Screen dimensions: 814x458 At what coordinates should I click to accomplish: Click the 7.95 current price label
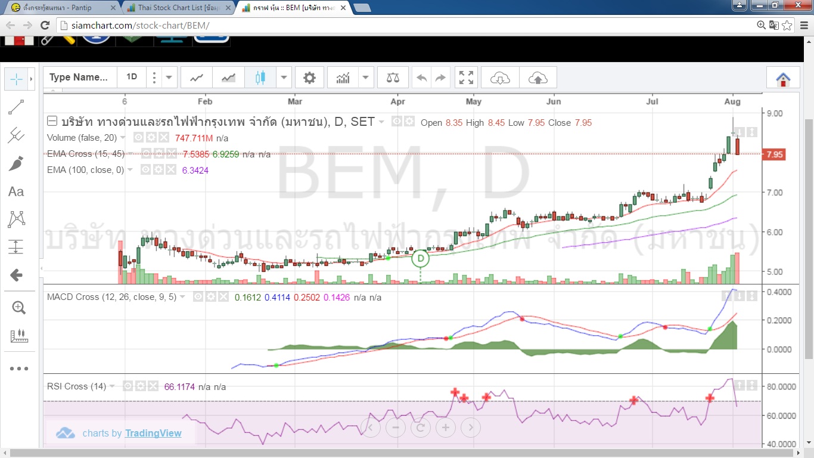(775, 154)
